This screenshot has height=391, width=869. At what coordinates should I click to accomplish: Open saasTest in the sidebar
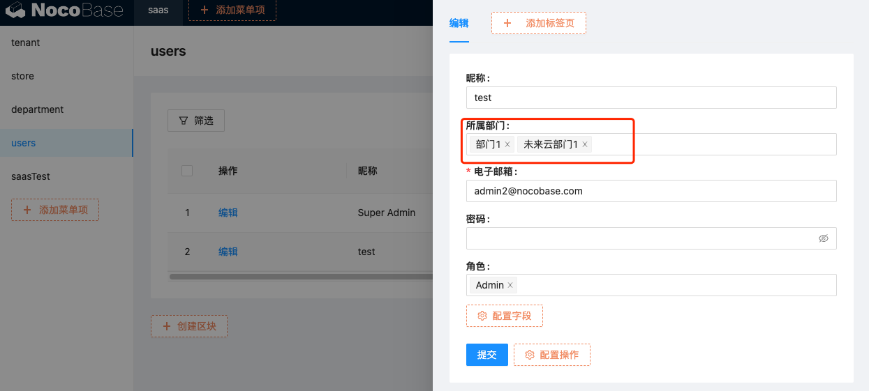[66, 176]
